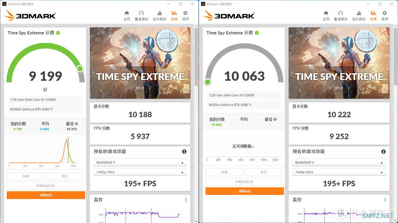Click left window vertical scrollbar thumb
Image resolution: width=398 pixels, height=223 pixels.
(x=196, y=56)
